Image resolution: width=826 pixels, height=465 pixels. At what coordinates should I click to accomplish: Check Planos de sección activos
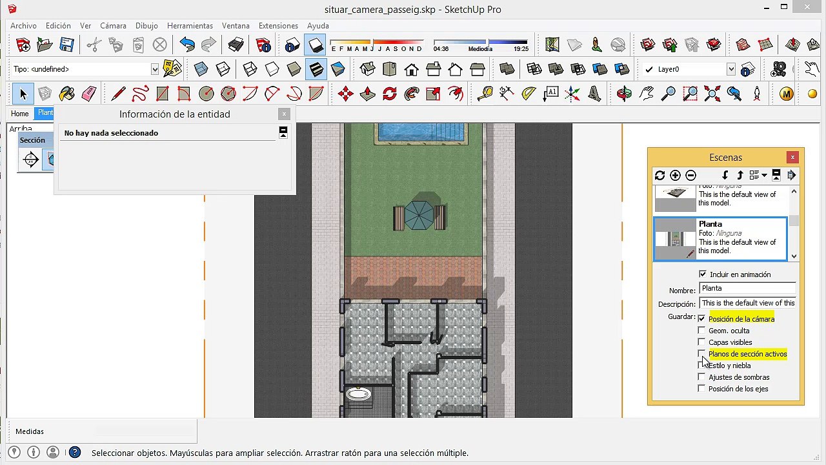[x=701, y=354]
